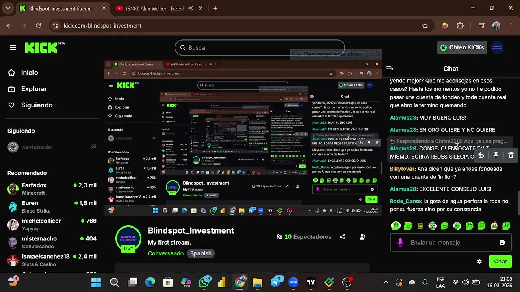Image resolution: width=520 pixels, height=292 pixels.
Task: Collapse the chat panel using arrow icon
Action: point(390,69)
